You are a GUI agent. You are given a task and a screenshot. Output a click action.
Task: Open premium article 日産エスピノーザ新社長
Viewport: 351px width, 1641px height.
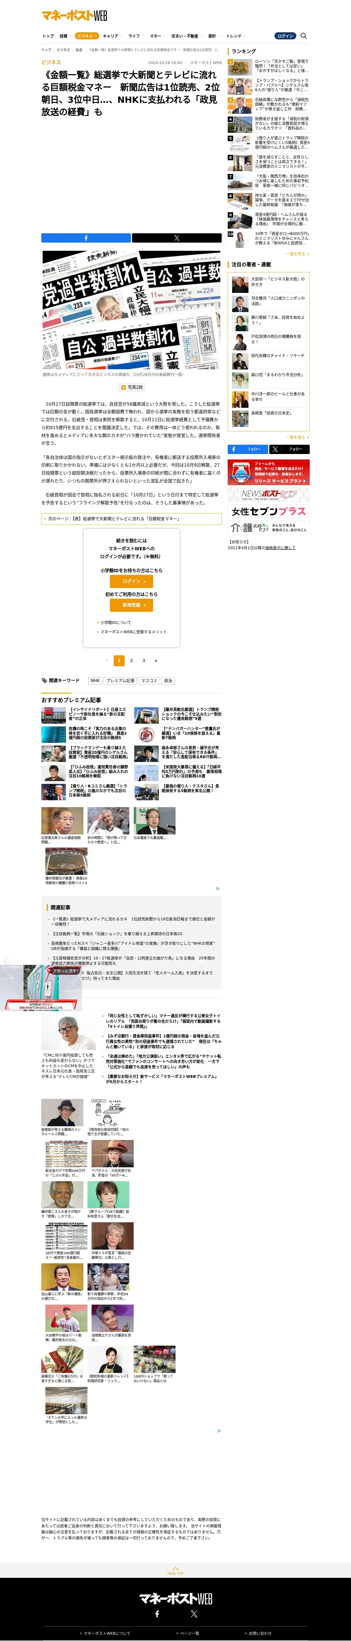click(85, 714)
